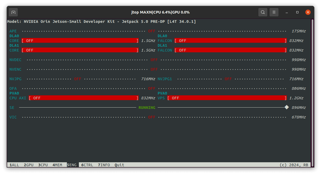The image size is (321, 175).
Task: Switch to the 4MEM tab
Action: (x=57, y=165)
